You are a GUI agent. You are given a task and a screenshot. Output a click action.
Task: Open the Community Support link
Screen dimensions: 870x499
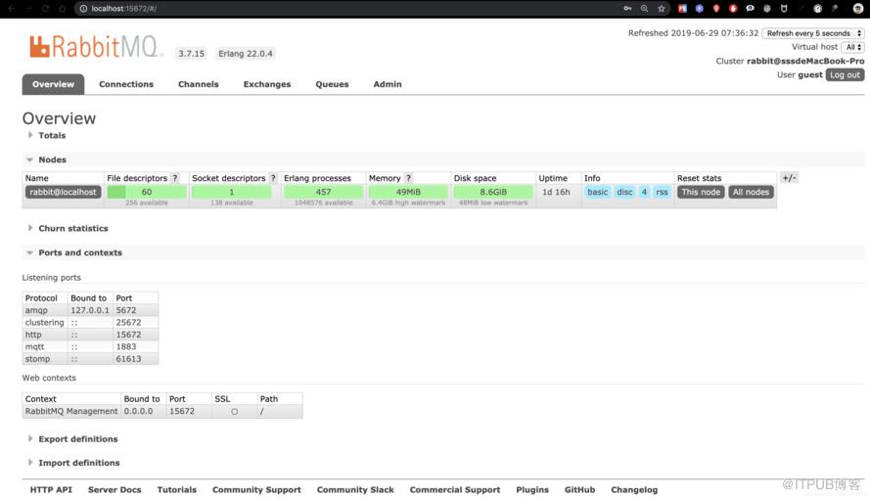[256, 490]
